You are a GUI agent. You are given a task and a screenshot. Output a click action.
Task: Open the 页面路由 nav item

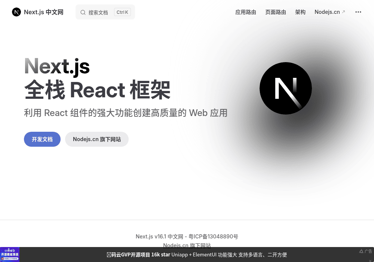coord(276,12)
